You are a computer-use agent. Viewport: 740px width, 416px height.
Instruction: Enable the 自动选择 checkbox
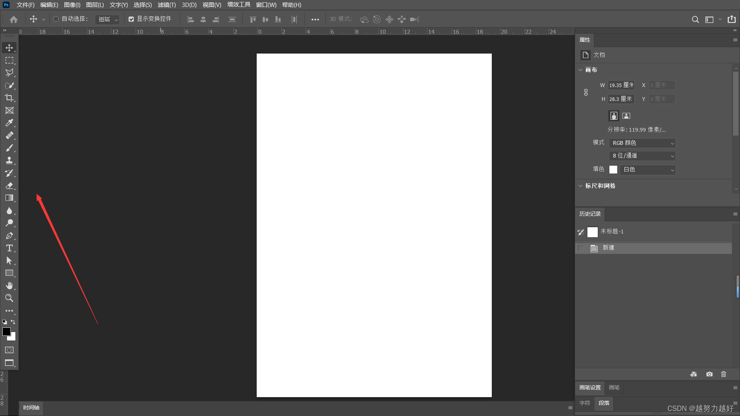coord(56,19)
